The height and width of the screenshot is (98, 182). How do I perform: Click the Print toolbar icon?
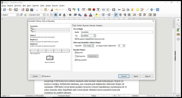point(27,10)
